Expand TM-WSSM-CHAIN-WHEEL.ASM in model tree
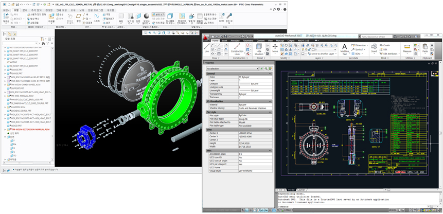This screenshot has width=443, height=214. (5, 85)
